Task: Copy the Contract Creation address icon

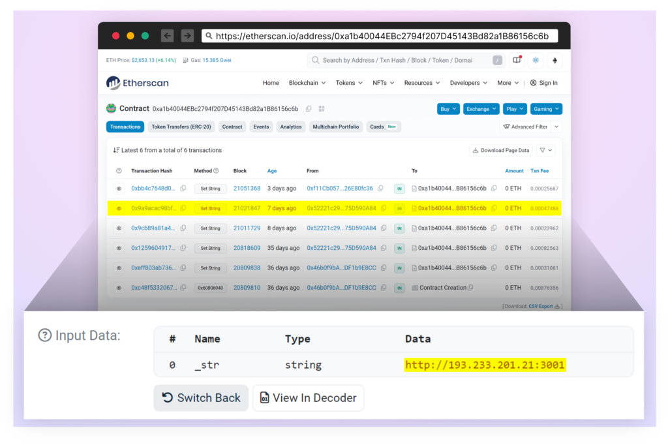Action: (471, 288)
